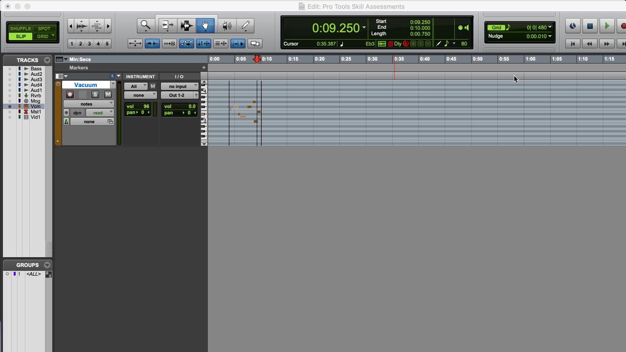Screen dimensions: 626x352
Task: Select the Rvrb track in list
Action: (36, 96)
